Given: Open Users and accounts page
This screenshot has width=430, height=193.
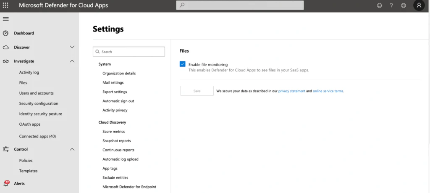Looking at the screenshot, I should pos(36,93).
